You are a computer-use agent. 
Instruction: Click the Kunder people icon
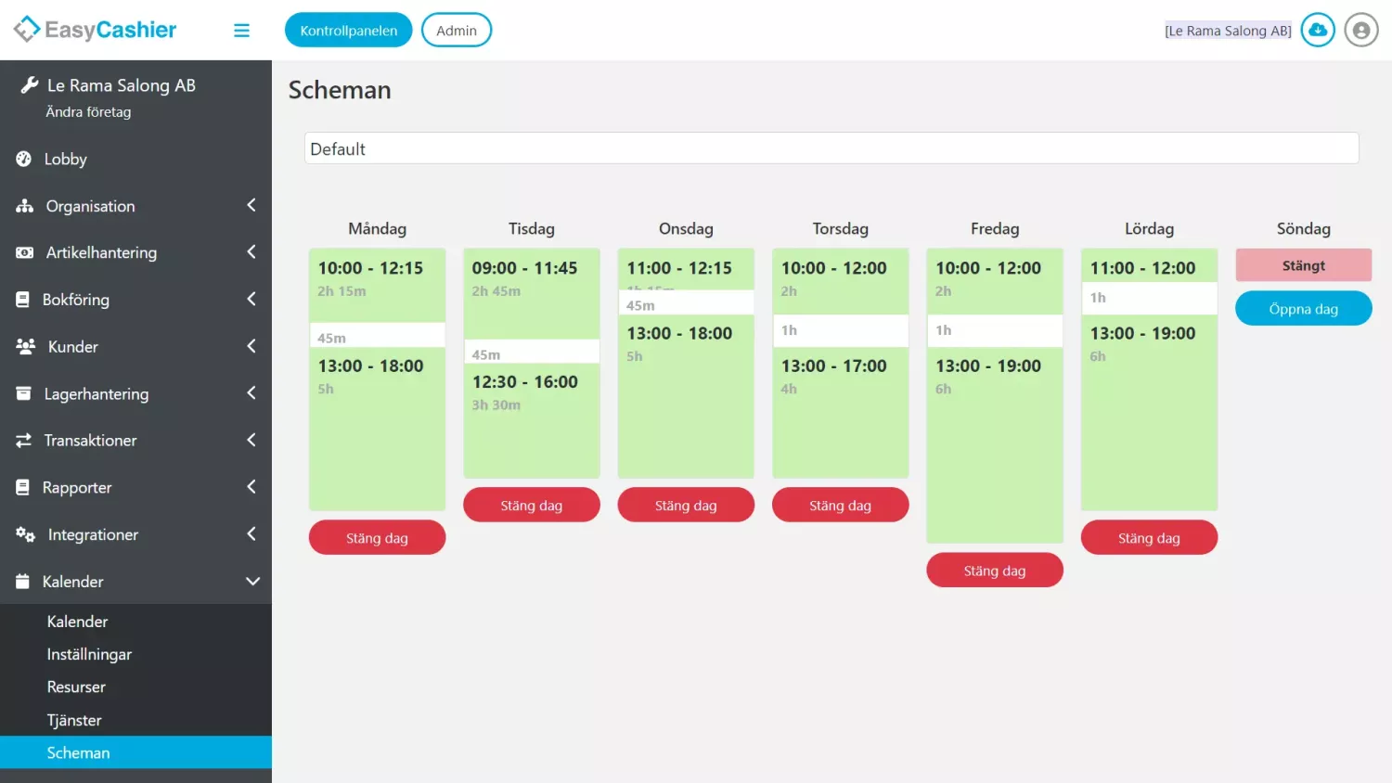click(x=25, y=346)
